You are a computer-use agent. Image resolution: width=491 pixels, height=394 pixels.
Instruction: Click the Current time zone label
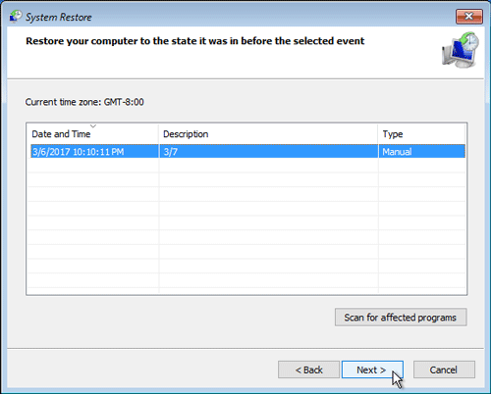point(84,102)
